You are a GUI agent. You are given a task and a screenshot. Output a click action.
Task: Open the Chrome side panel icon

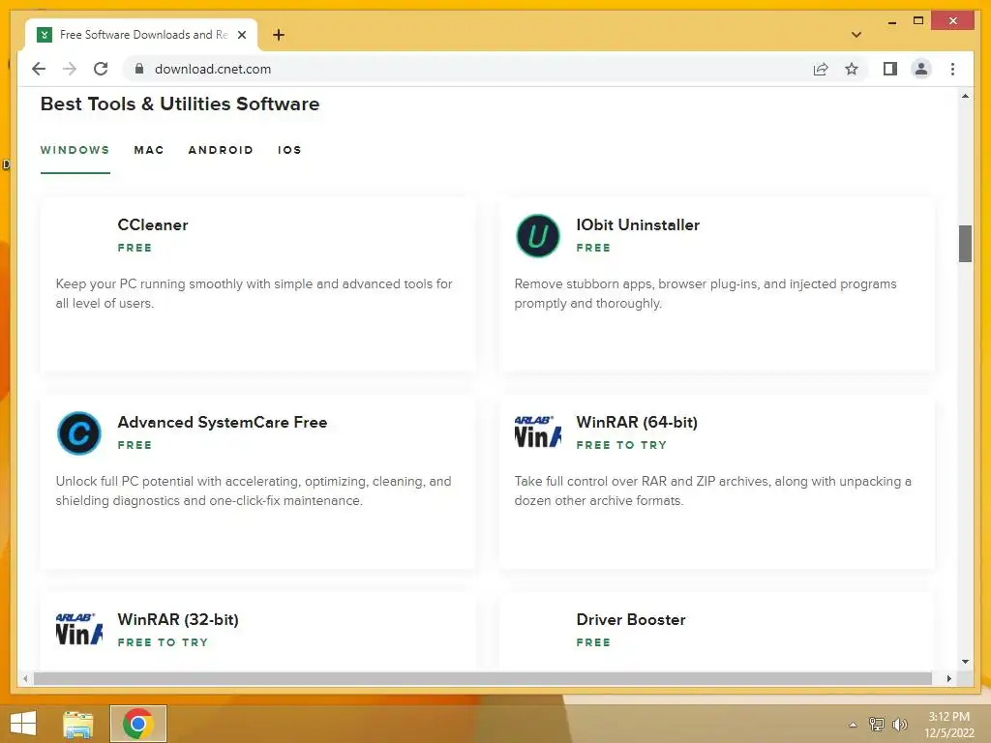[x=890, y=69]
